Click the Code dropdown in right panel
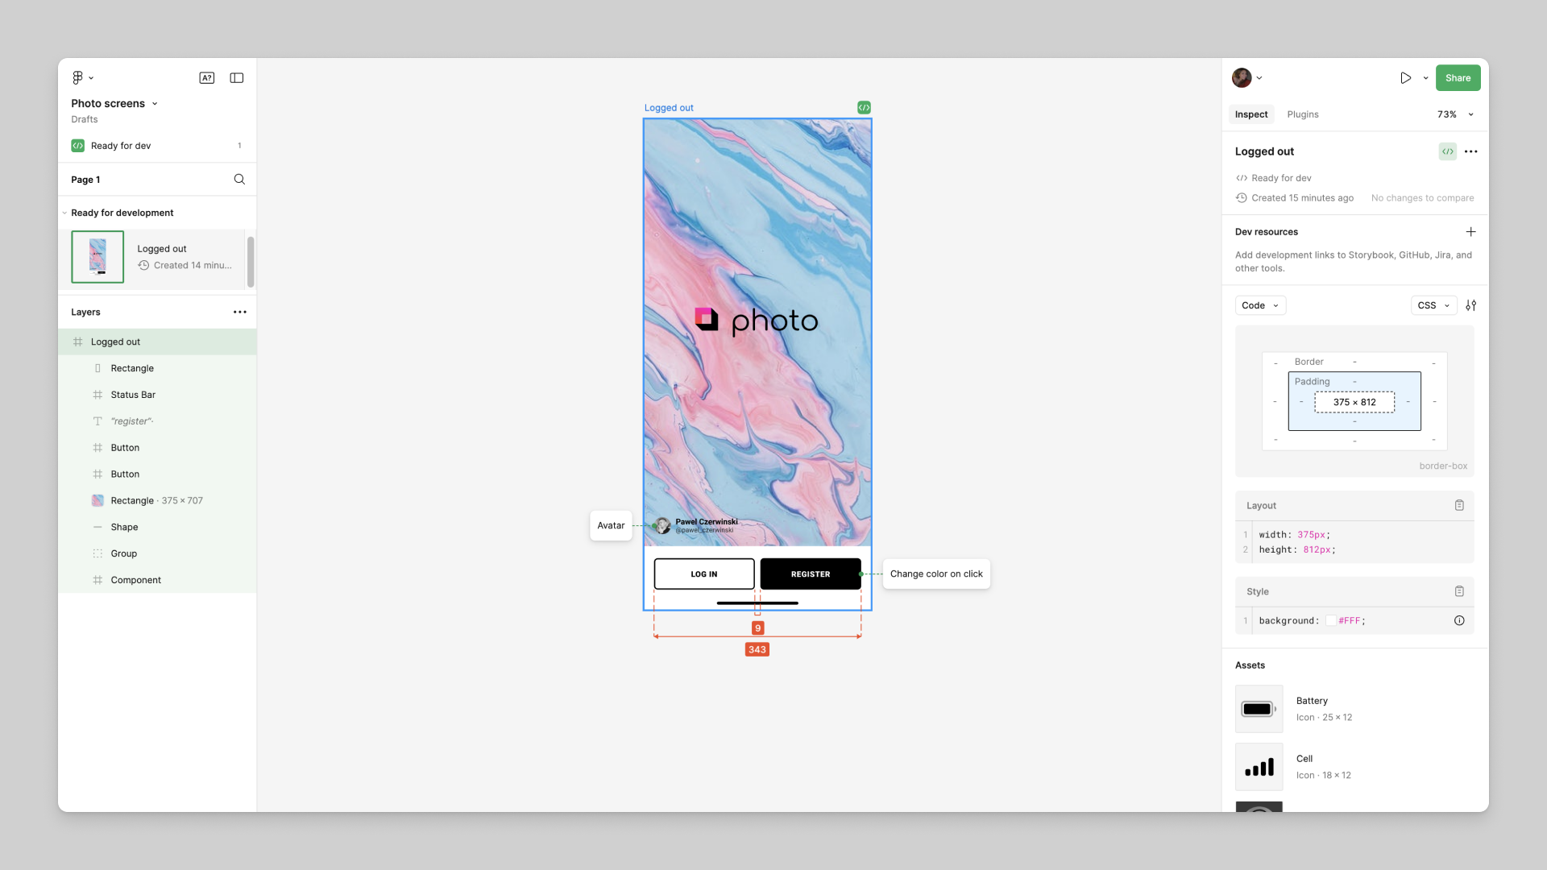The height and width of the screenshot is (870, 1547). pos(1259,304)
